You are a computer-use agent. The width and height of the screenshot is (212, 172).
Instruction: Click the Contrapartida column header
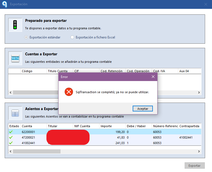coord(190,126)
